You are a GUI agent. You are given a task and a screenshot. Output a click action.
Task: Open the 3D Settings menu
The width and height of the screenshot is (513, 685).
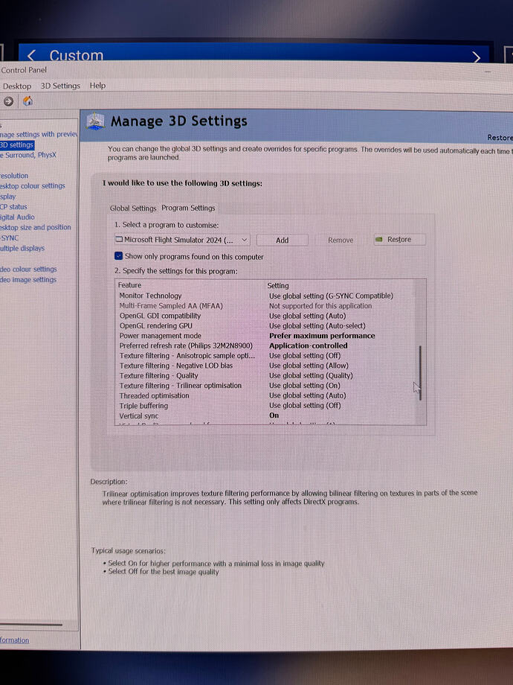tap(61, 86)
